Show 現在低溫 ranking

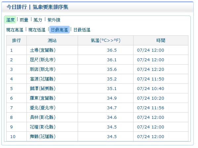point(37,30)
